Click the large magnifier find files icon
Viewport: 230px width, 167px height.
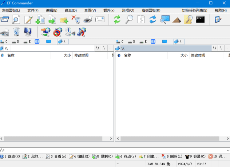pyautogui.click(x=129, y=20)
